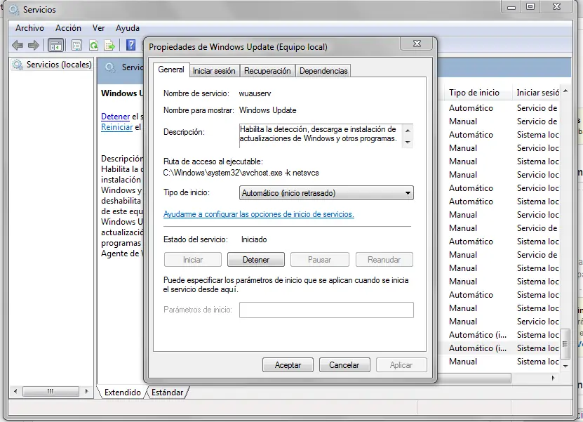This screenshot has height=422, width=583.
Task: Click the Detener link in Servicios panel
Action: [x=115, y=117]
